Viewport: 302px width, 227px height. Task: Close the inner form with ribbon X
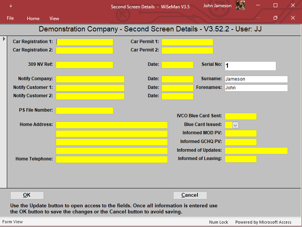293,18
